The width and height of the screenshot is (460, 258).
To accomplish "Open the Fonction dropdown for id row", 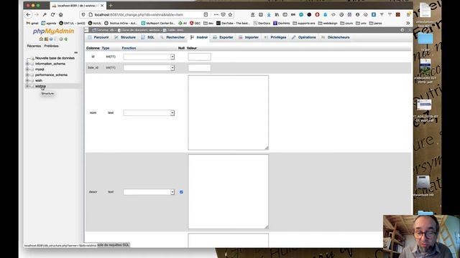I will click(149, 57).
